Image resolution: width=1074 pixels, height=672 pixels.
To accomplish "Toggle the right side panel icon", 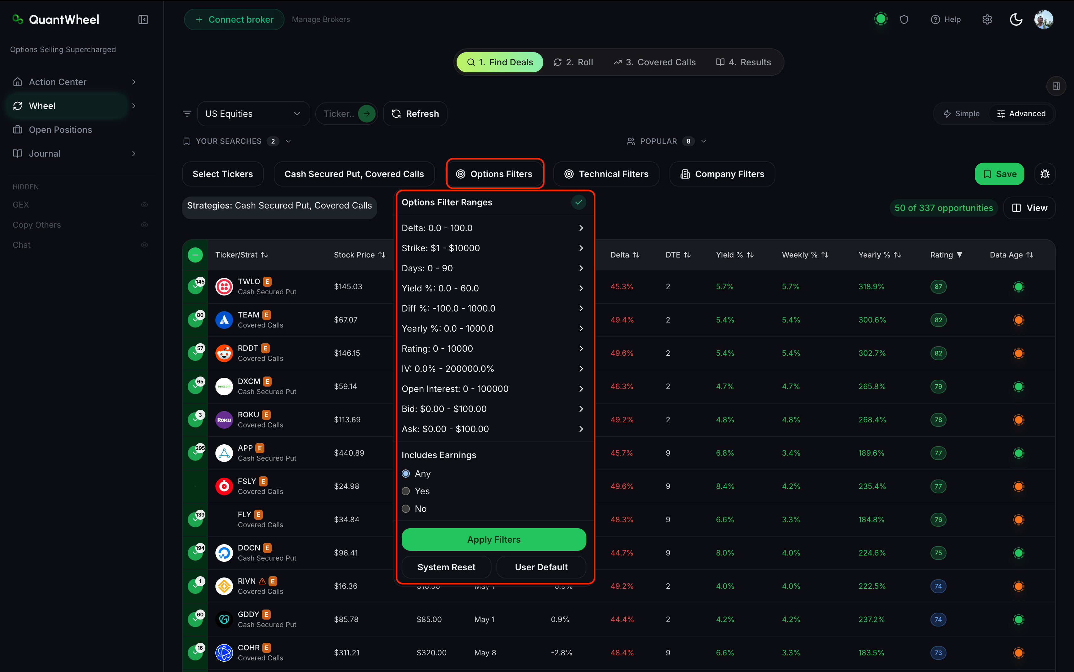I will [1056, 86].
